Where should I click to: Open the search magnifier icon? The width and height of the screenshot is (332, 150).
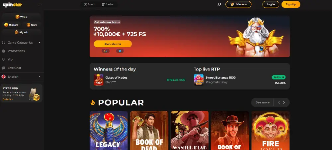pyautogui.click(x=219, y=4)
